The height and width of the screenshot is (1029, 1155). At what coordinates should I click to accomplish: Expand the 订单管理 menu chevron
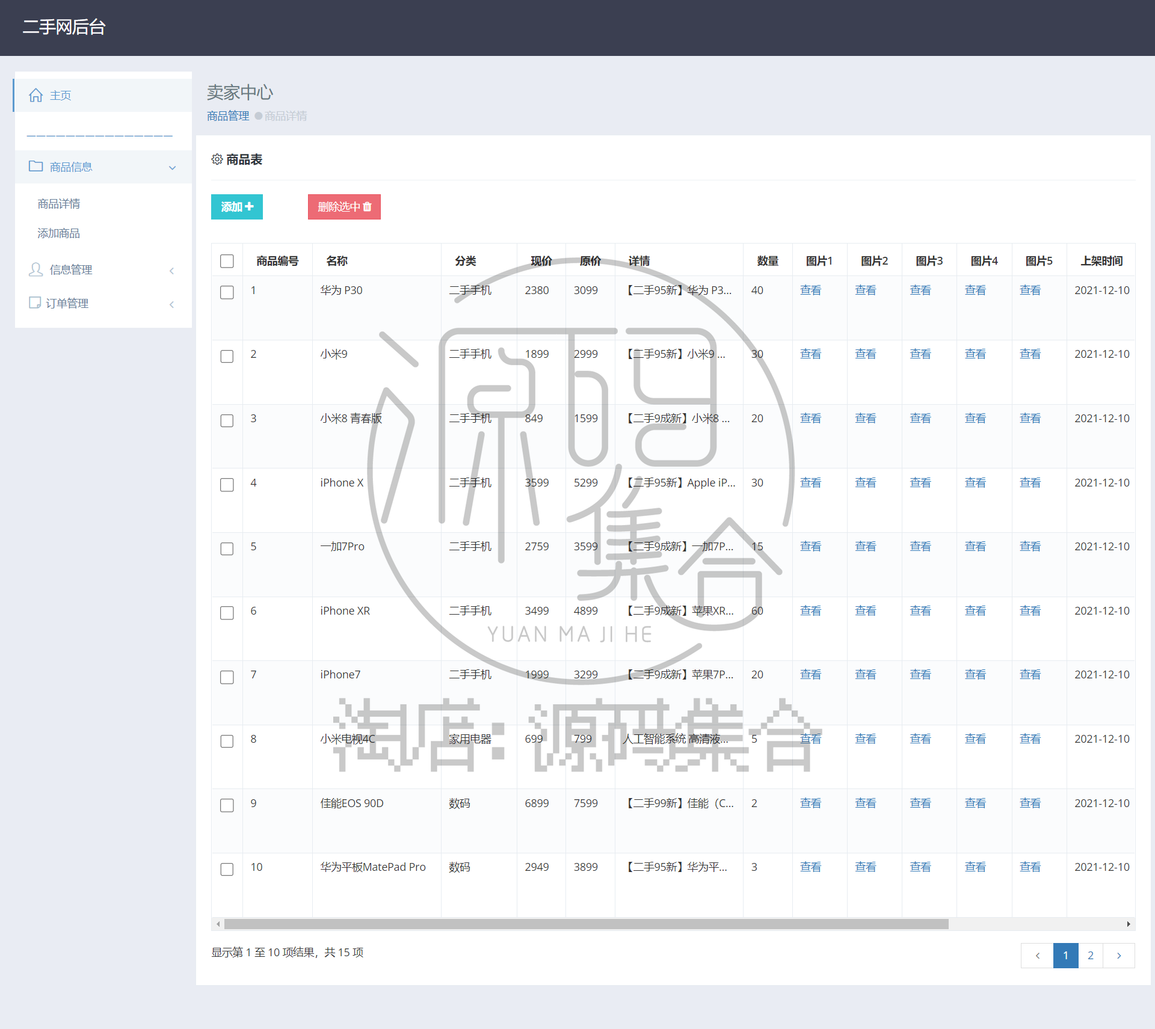172,304
